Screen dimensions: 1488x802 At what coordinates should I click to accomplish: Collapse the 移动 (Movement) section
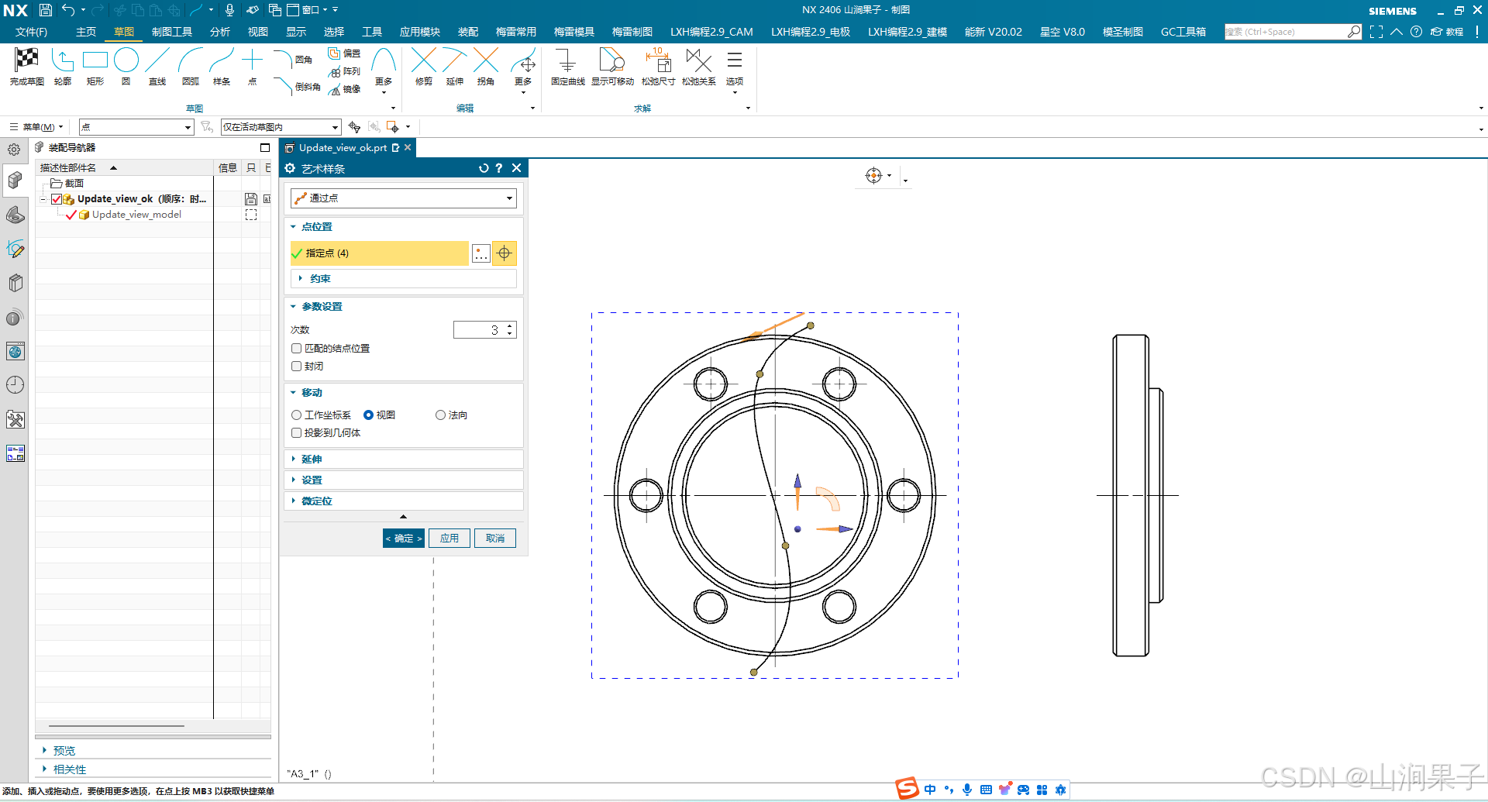point(293,393)
